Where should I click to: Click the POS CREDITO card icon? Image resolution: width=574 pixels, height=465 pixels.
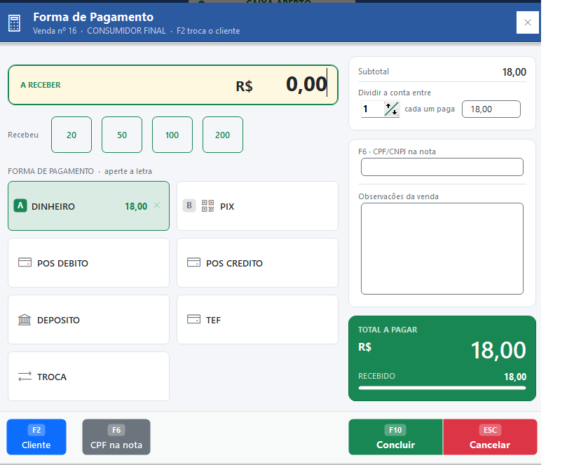pos(193,262)
